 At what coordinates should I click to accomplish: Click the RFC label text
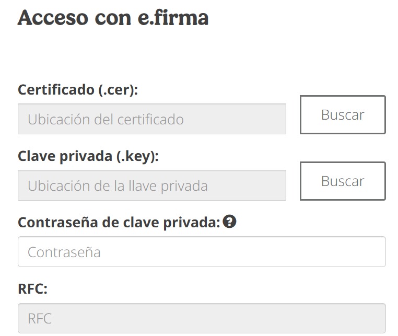tap(32, 289)
